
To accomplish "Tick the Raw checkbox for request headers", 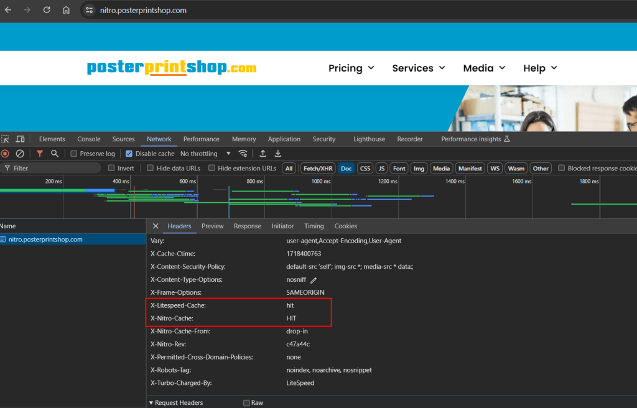I will click(246, 403).
